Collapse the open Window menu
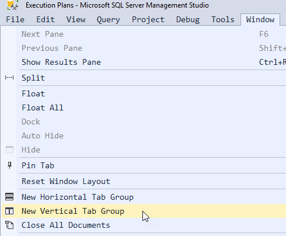286x236 pixels. [260, 20]
